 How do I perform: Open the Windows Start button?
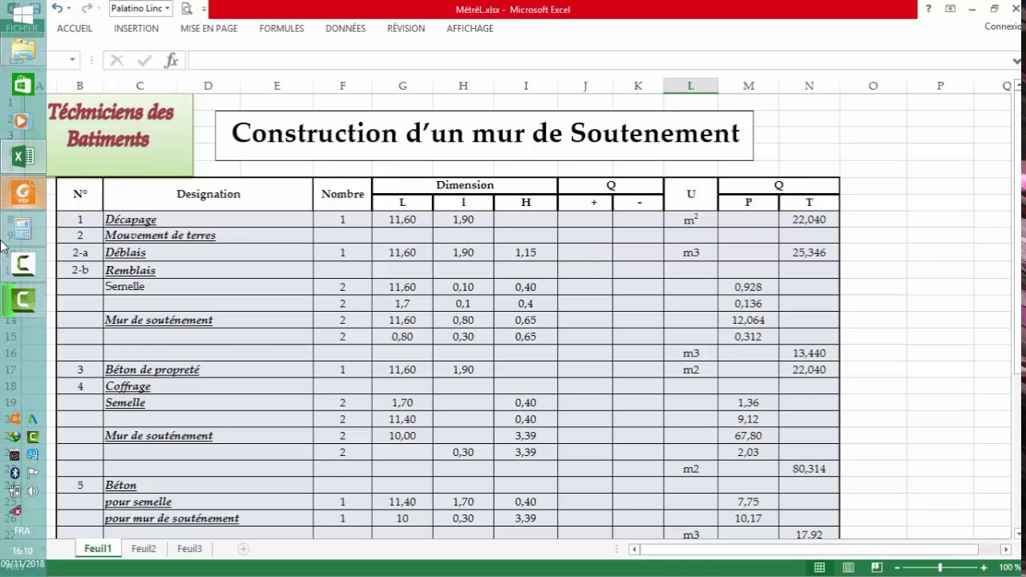[22, 14]
